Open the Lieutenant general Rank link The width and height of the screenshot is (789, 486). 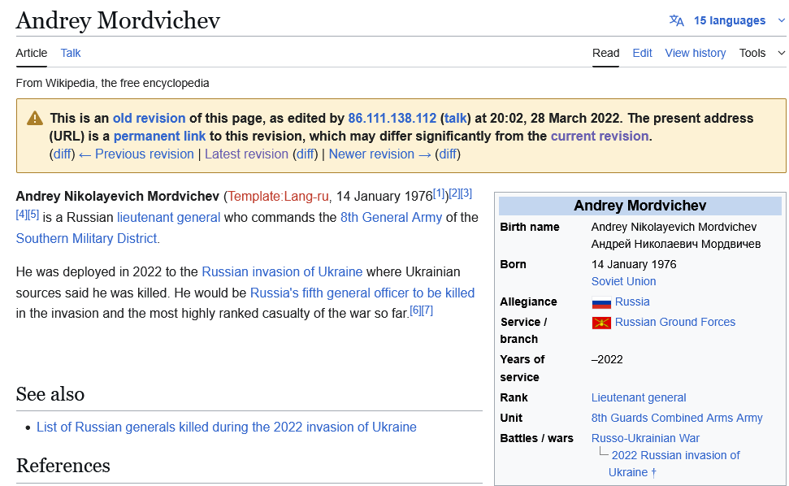pyautogui.click(x=639, y=397)
